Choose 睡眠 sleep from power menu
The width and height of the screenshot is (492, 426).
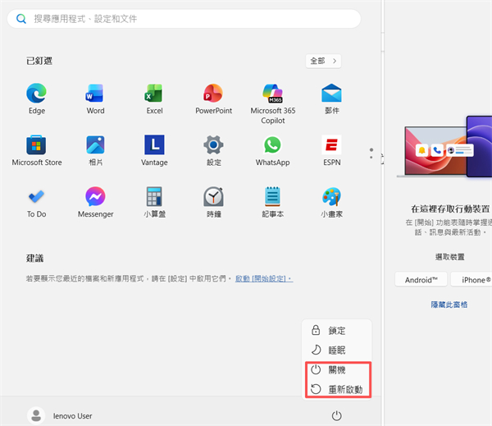[337, 350]
